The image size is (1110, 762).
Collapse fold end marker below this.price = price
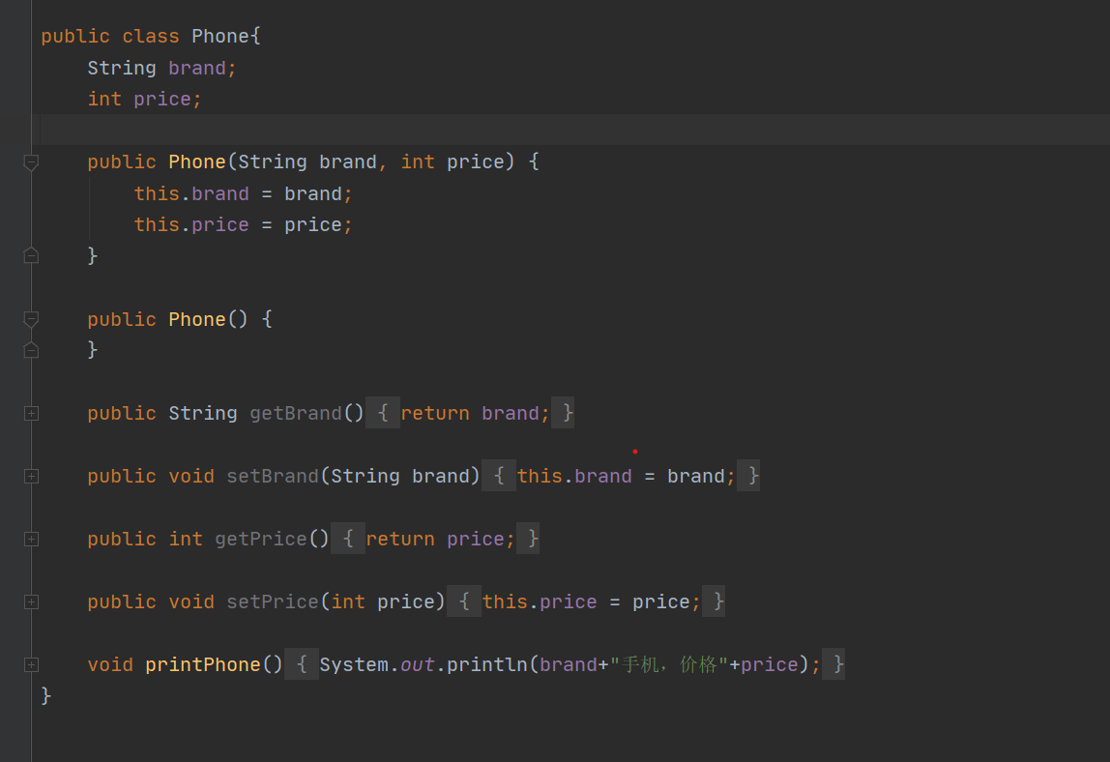click(31, 255)
